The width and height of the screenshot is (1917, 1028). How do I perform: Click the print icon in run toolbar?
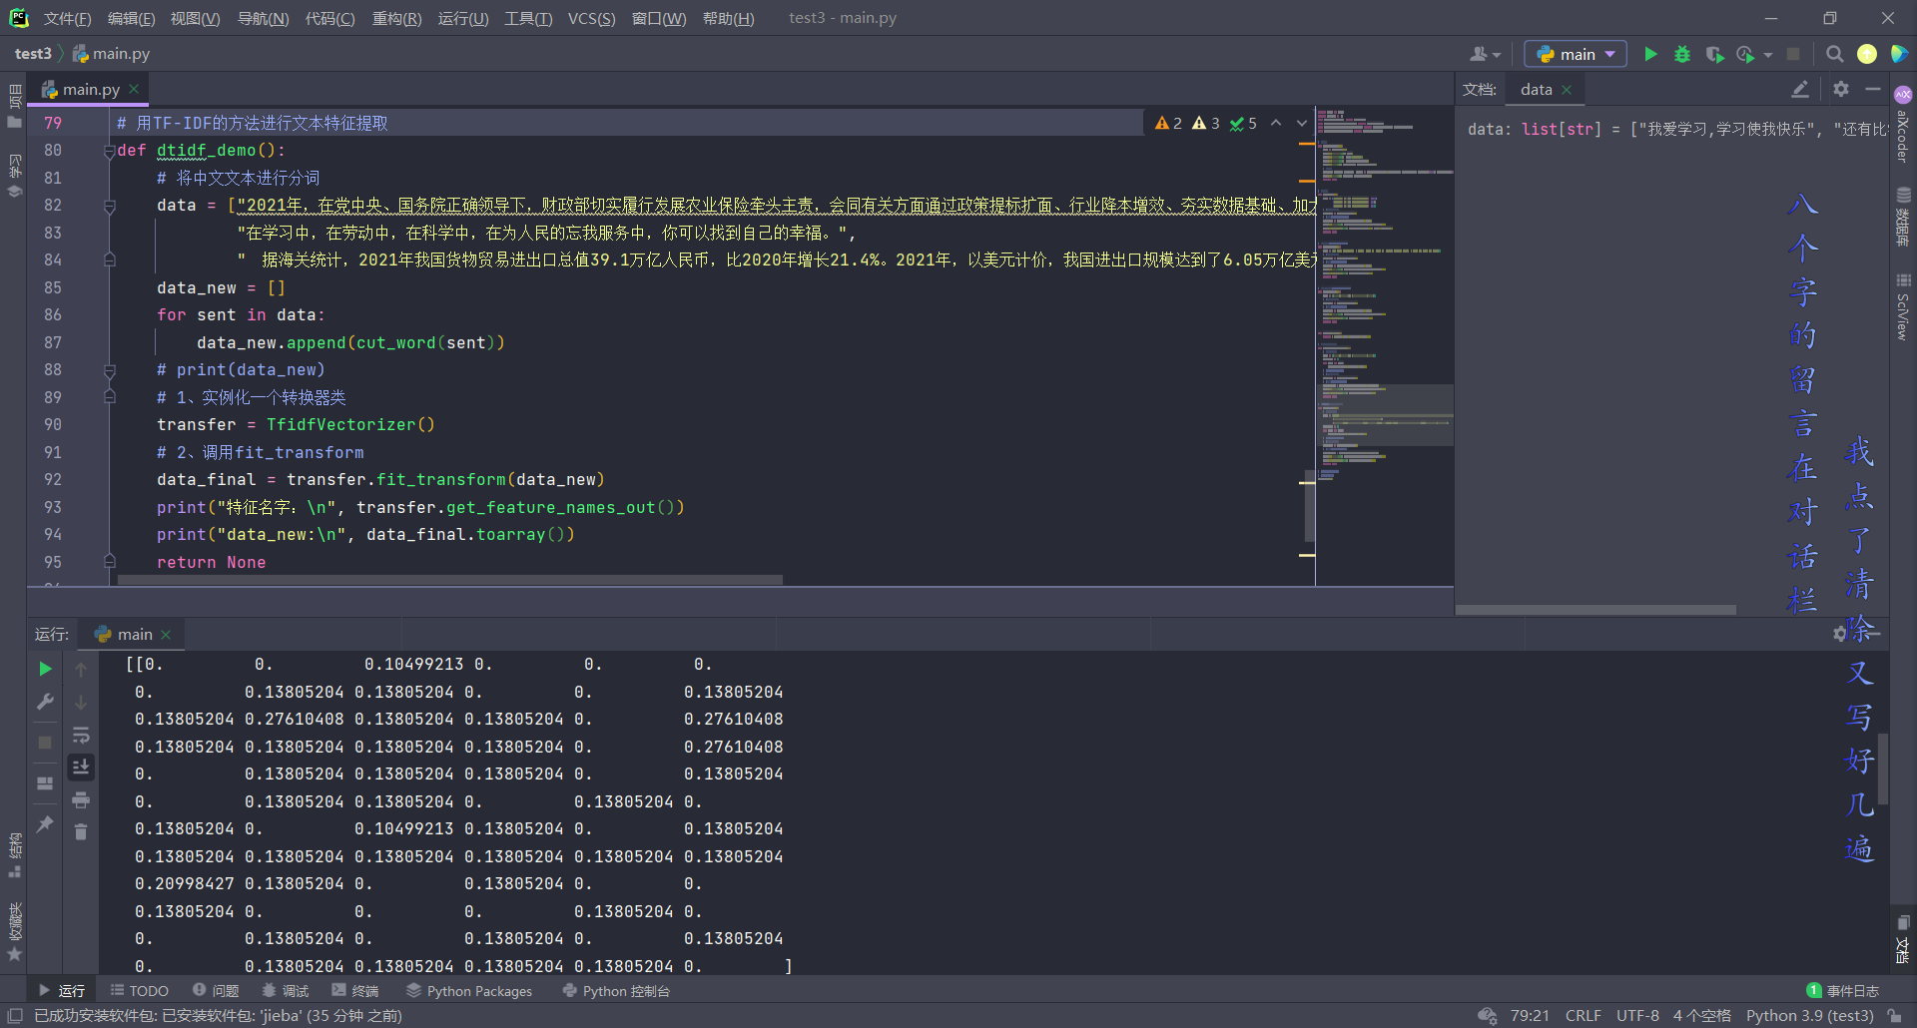click(81, 800)
